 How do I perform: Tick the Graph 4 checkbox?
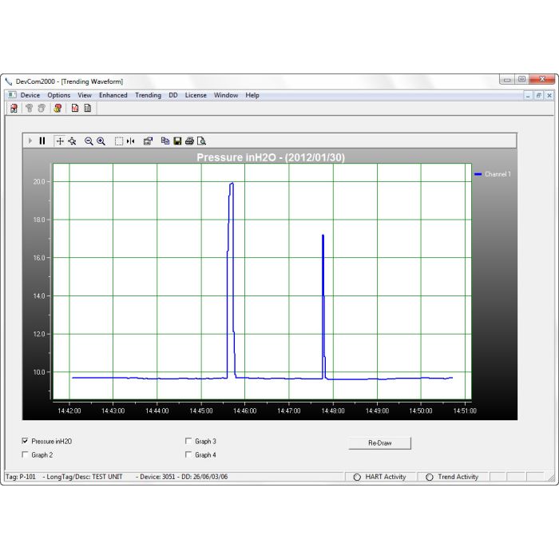(x=188, y=455)
